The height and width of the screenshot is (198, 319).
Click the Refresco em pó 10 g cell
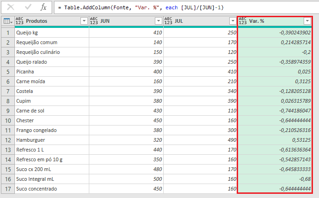[x=52, y=159]
